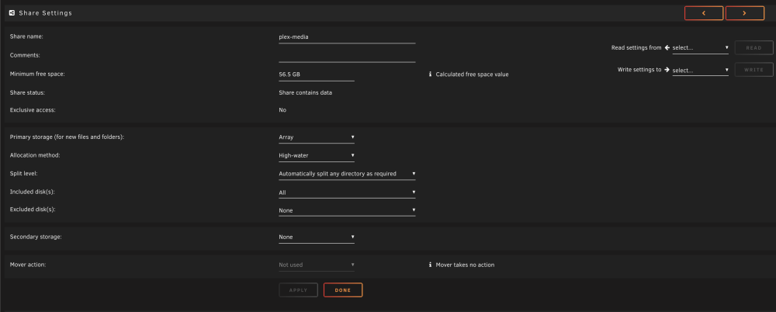Click 'Exclusive access:' label

(x=33, y=110)
